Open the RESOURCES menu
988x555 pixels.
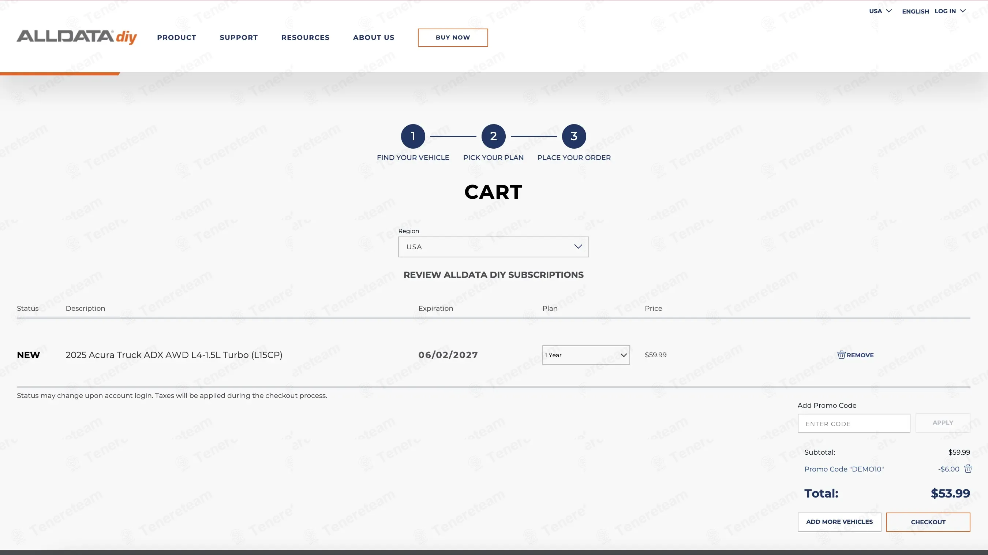click(305, 38)
